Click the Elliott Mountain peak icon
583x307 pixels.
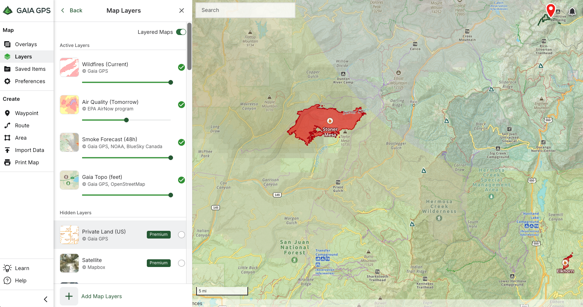(398, 73)
